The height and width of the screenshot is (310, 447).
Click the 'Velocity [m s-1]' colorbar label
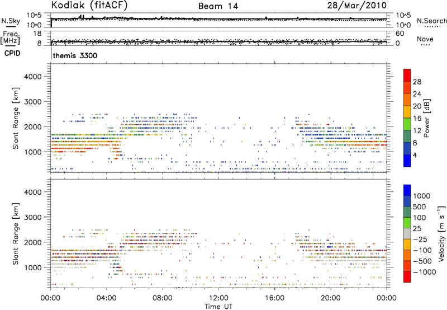[x=441, y=233]
